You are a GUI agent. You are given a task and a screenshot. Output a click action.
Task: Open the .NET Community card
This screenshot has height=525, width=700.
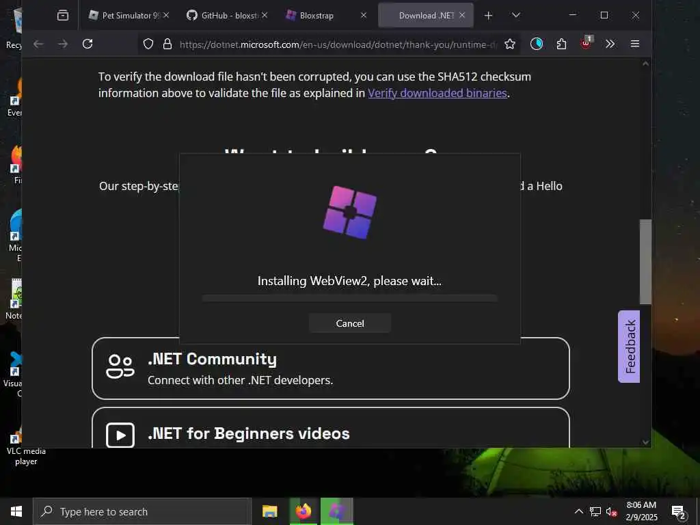point(330,368)
